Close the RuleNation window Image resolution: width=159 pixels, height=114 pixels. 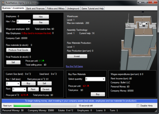pyautogui.click(x=153, y=2)
